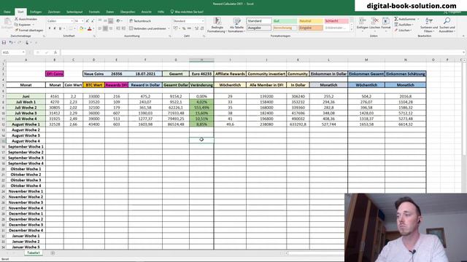Expand the cell styles gallery
467x262 pixels.
click(352, 29)
